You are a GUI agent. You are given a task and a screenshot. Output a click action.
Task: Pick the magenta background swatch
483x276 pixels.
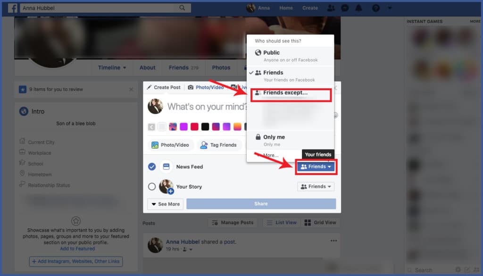point(183,126)
